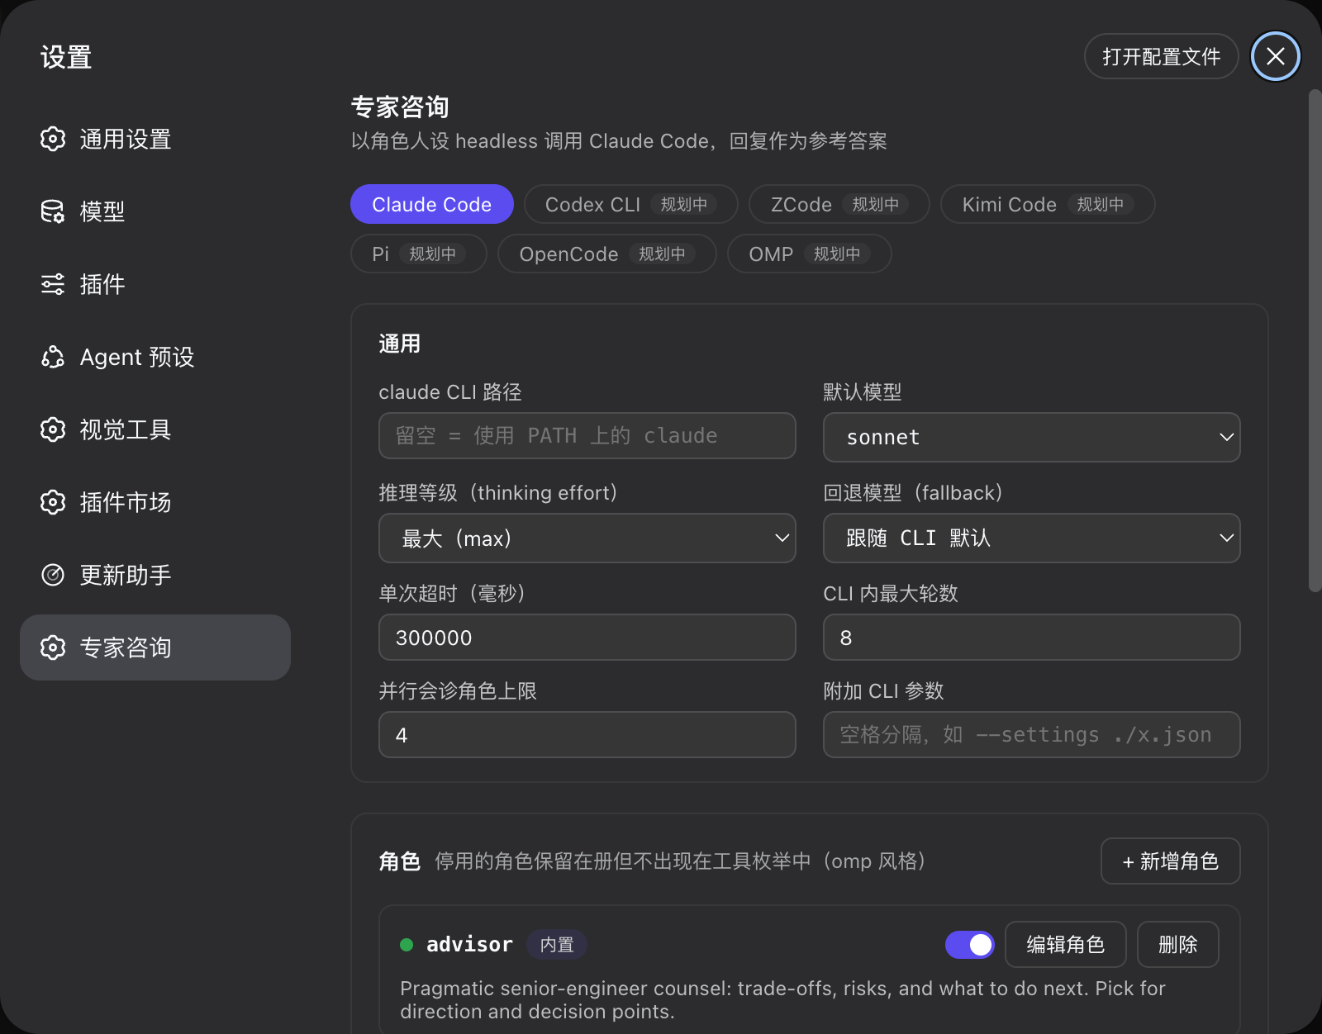Focus the claude CLI 路径 input field
Screen dimensions: 1322x1034
pyautogui.click(x=587, y=436)
